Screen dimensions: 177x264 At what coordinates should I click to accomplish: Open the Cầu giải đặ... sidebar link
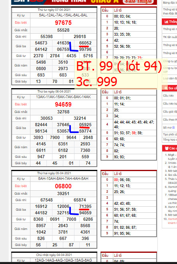pyautogui.click(x=170, y=111)
